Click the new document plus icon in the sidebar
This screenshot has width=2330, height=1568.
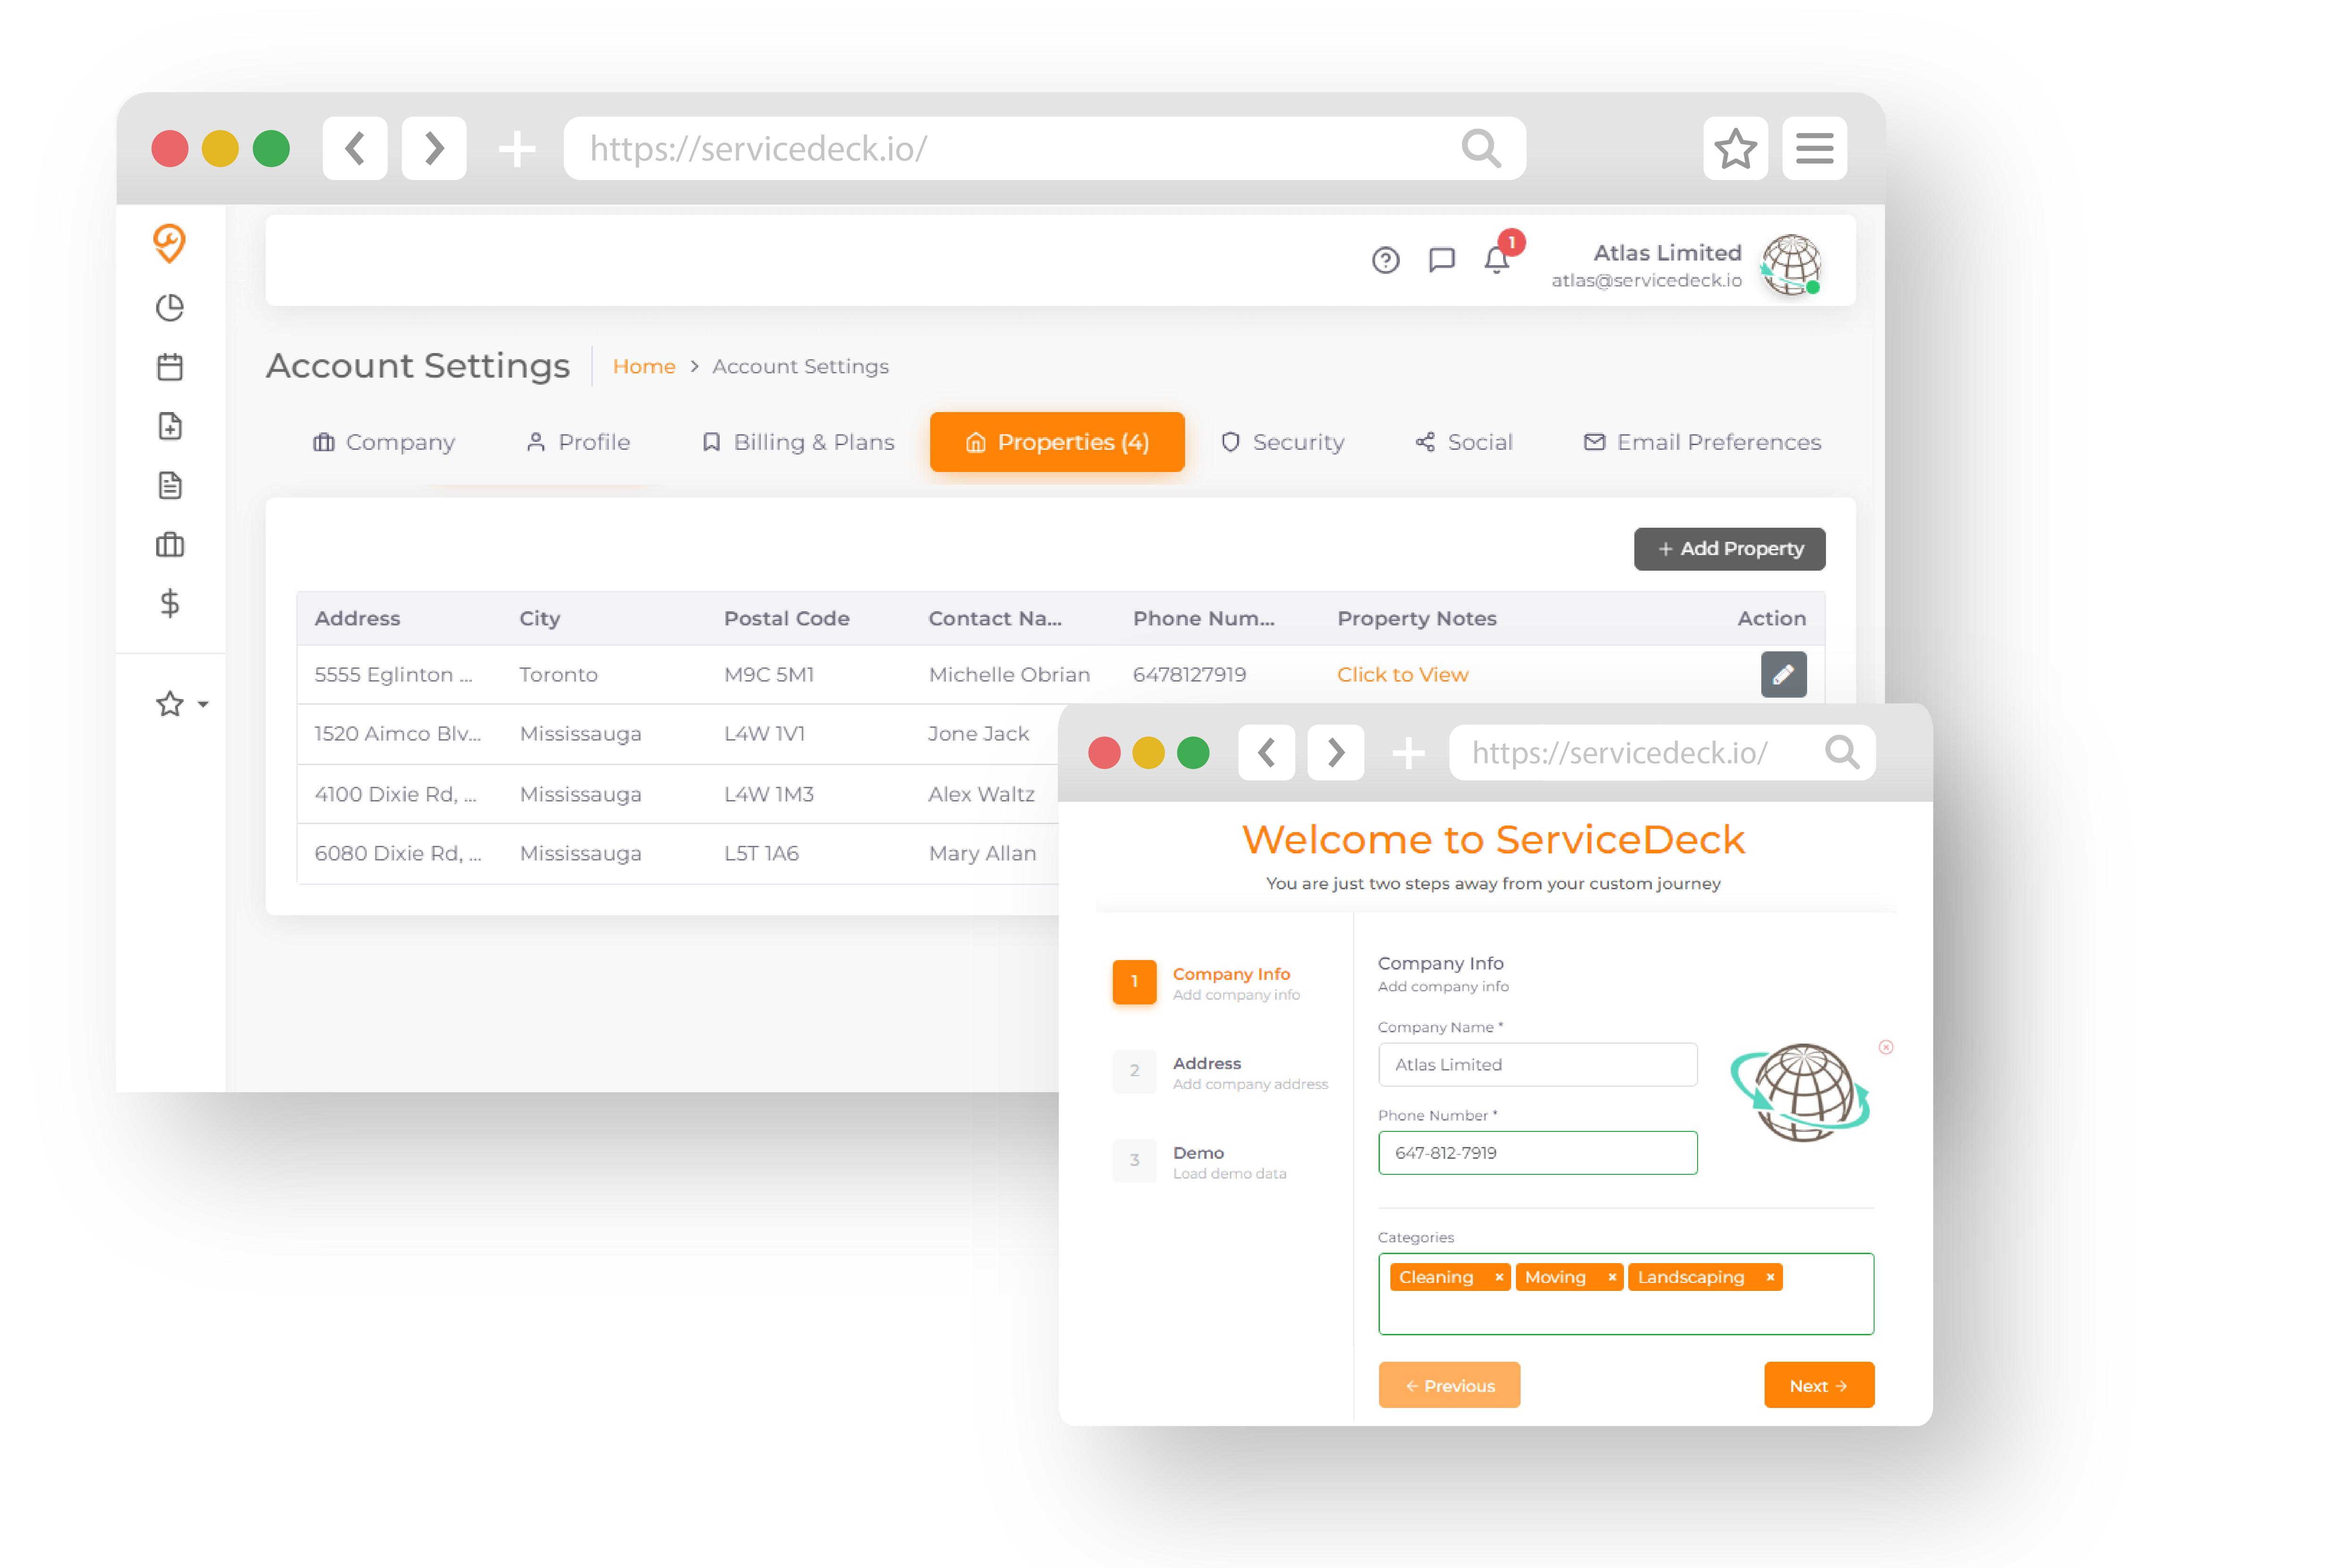[x=170, y=426]
